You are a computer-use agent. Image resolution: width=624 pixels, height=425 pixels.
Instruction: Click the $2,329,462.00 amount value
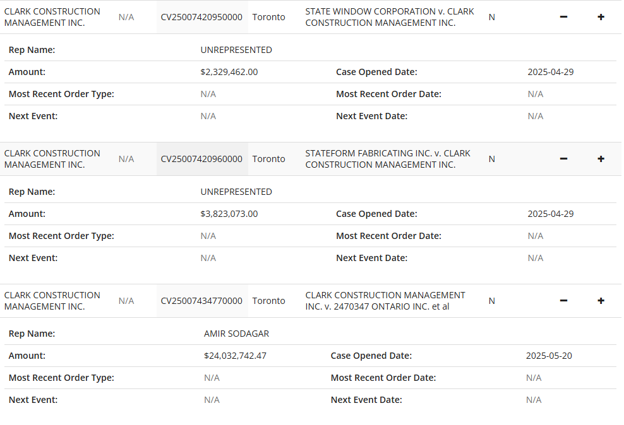(x=229, y=72)
